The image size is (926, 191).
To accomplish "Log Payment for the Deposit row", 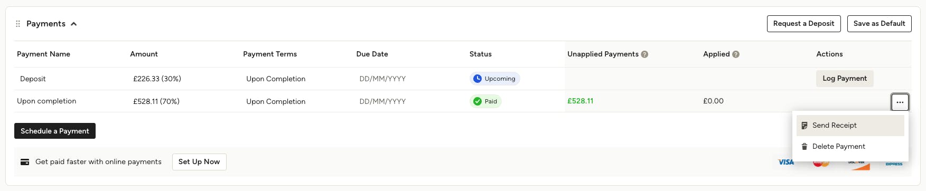I will (x=845, y=79).
